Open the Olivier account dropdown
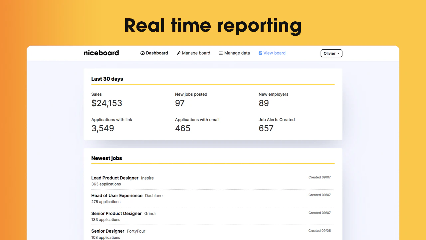426x240 pixels. [x=331, y=53]
